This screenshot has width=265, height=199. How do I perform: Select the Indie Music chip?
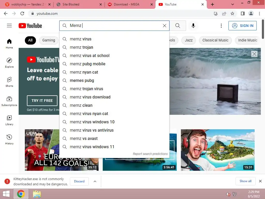(x=248, y=40)
